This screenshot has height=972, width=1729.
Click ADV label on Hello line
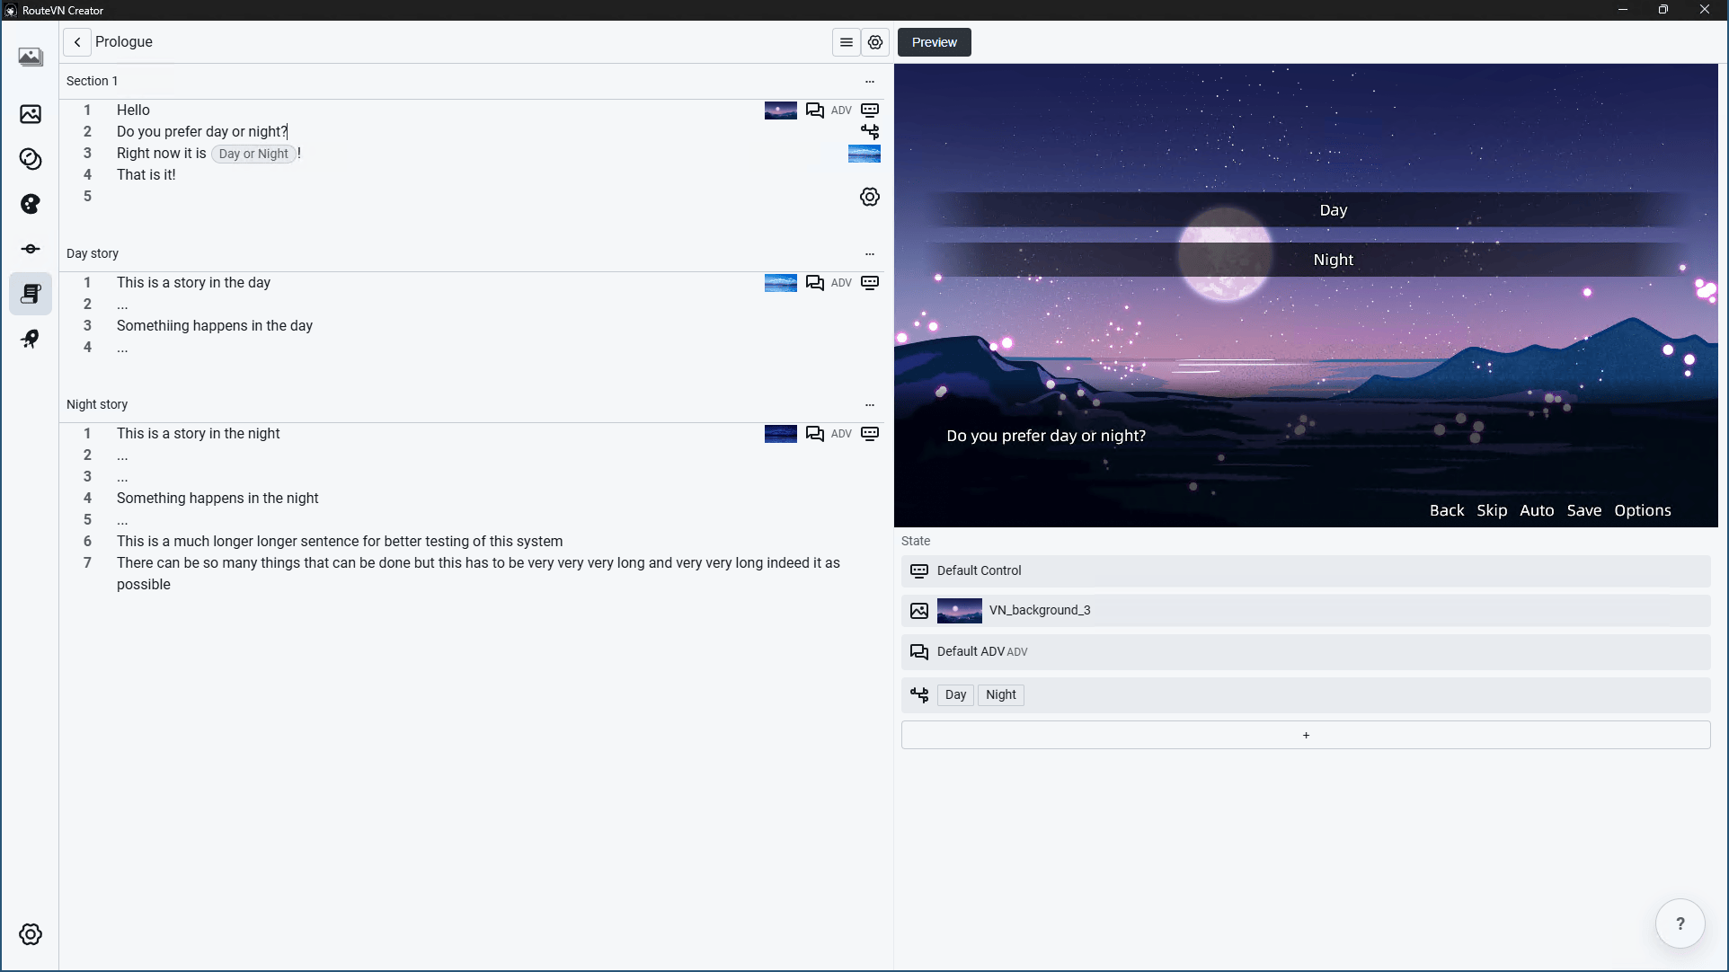pyautogui.click(x=841, y=110)
